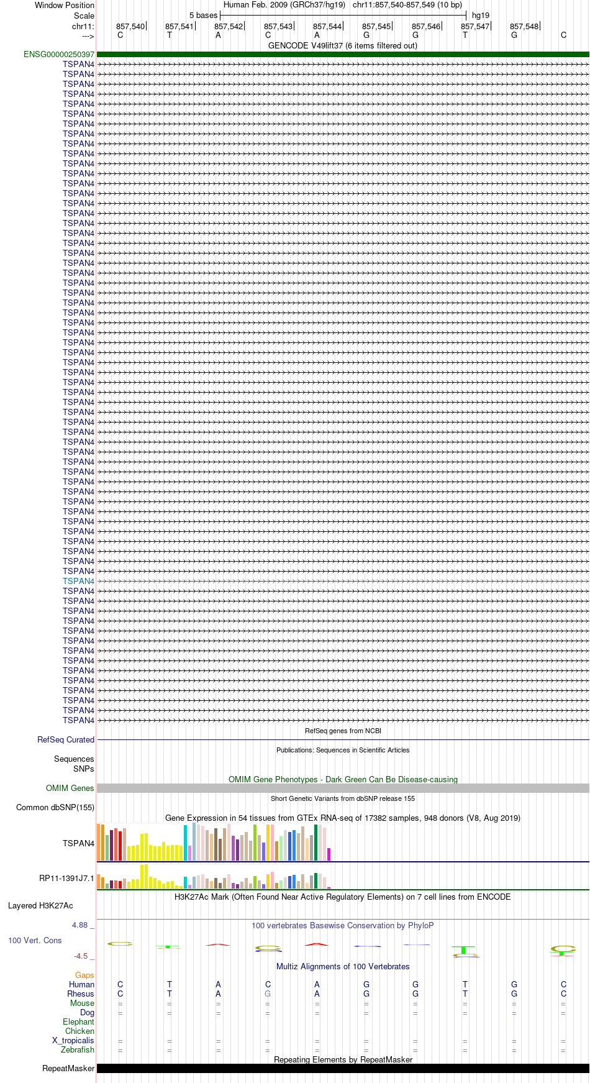Click the RP11-1391J7.1 gene label
This screenshot has height=1083, width=590.
coord(66,878)
